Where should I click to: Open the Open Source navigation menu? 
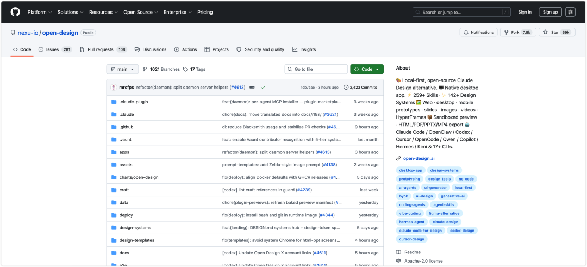[x=141, y=12]
